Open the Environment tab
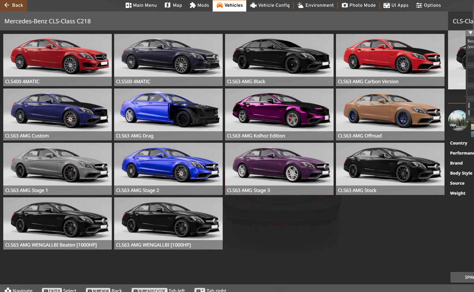Image resolution: width=474 pixels, height=292 pixels. [315, 5]
